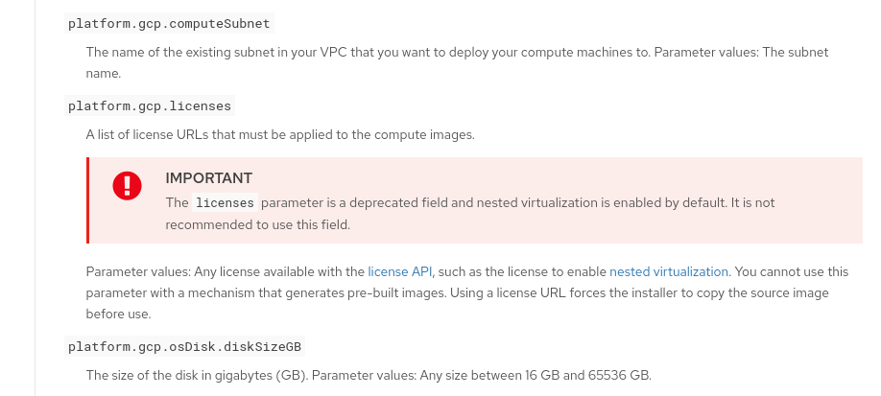Click the platform.gcp.computeSubnet parameter name
The image size is (881, 396).
coord(169,22)
